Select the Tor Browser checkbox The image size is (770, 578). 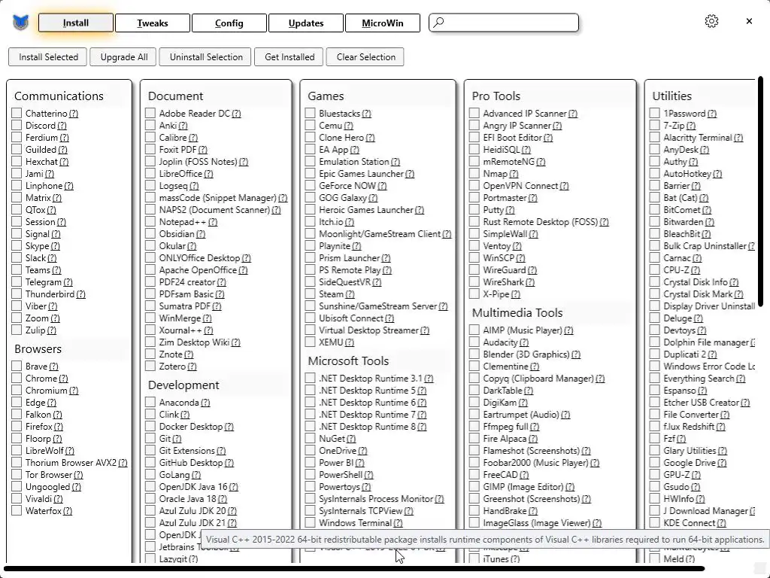point(17,474)
